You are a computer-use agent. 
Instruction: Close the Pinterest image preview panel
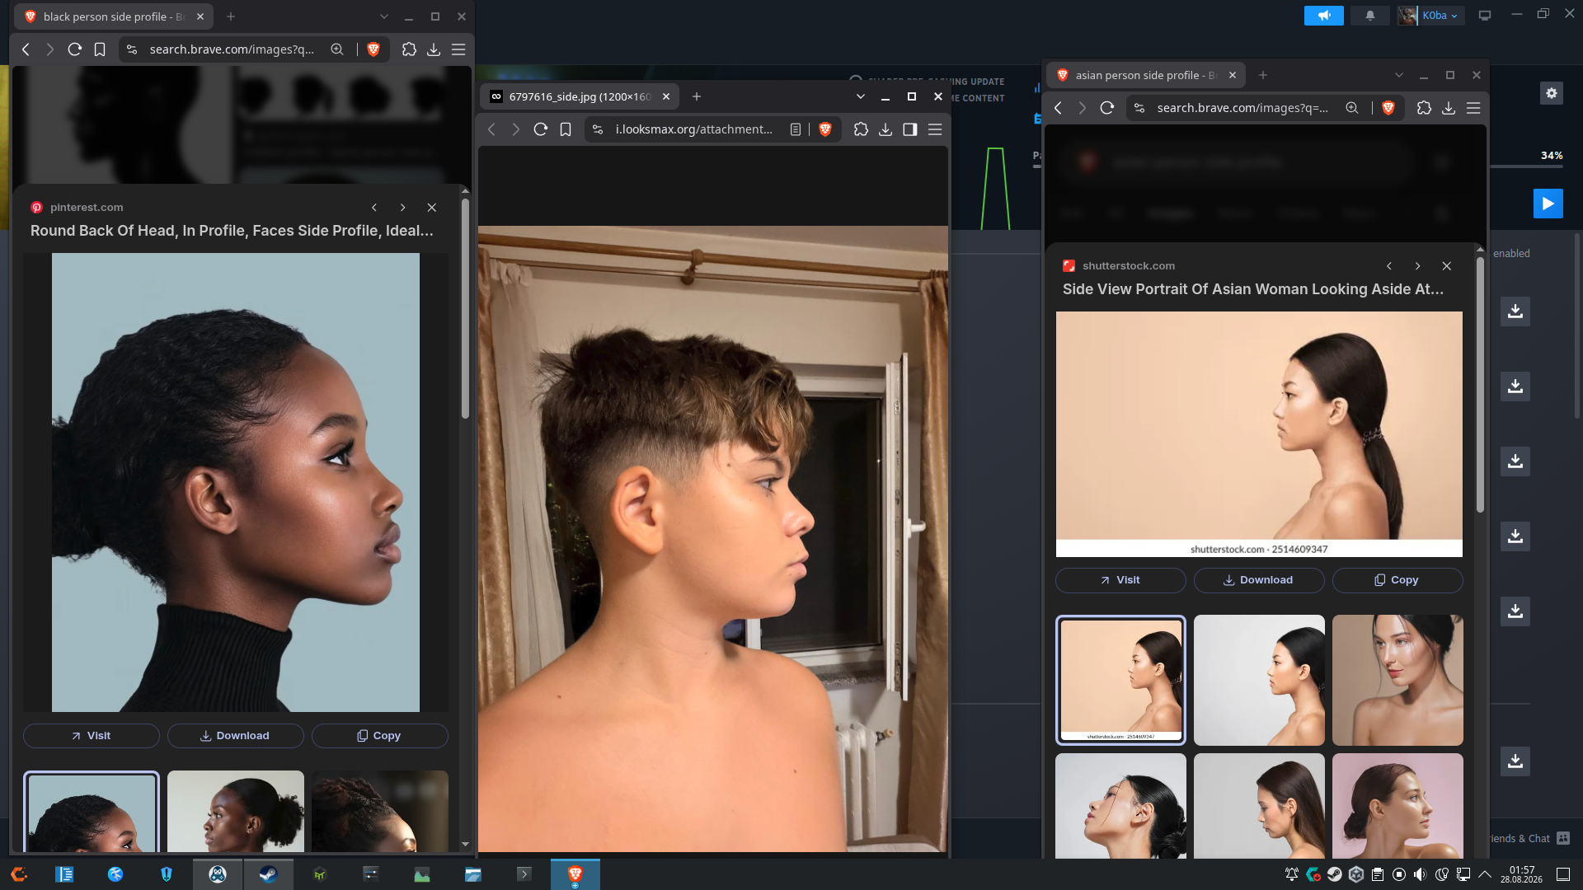pyautogui.click(x=432, y=208)
